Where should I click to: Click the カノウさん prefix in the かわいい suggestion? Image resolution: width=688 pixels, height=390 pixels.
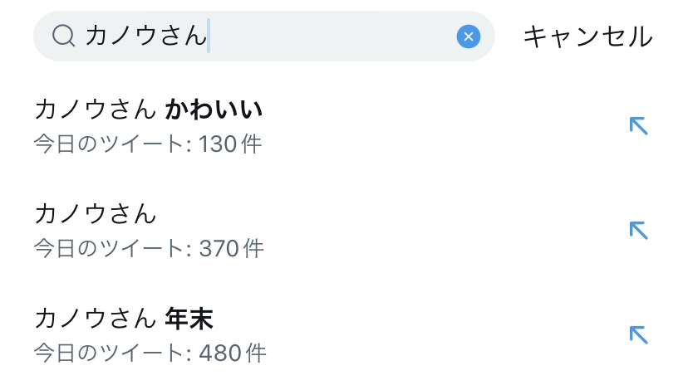tap(96, 109)
